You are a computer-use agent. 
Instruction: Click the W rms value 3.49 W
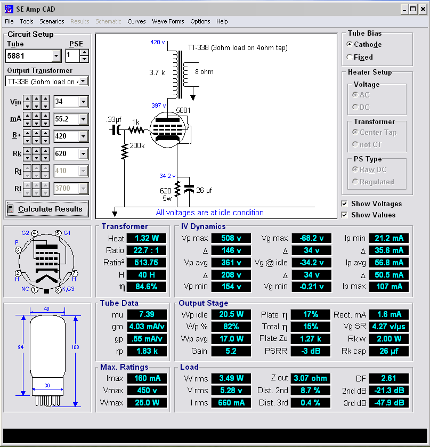(x=231, y=378)
